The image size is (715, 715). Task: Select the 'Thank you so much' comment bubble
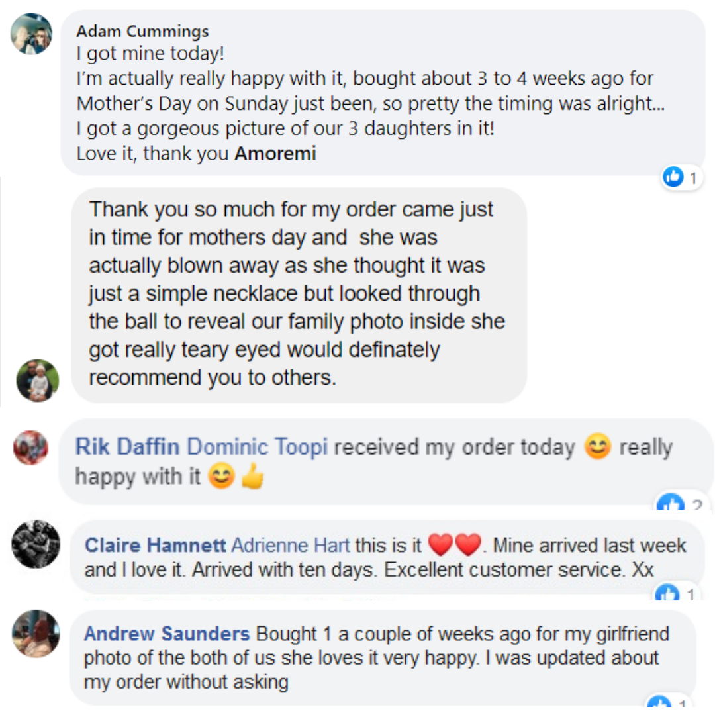tap(299, 294)
